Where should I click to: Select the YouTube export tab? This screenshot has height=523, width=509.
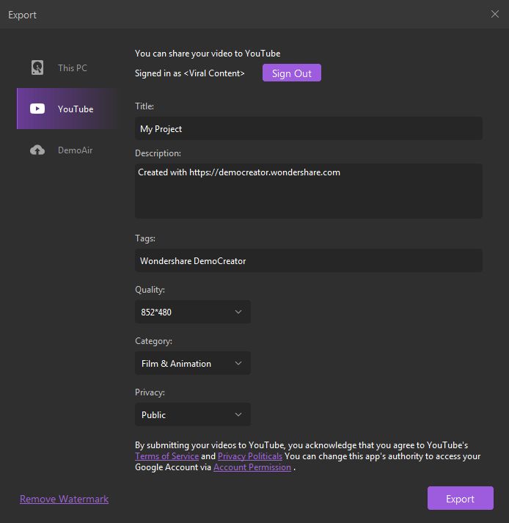tap(76, 109)
